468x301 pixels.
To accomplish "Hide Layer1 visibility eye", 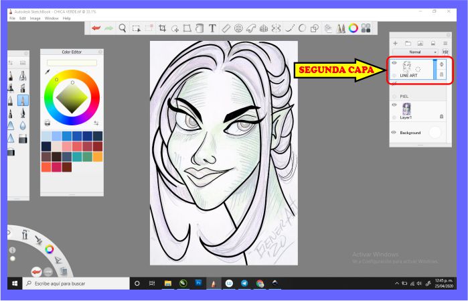I will [394, 105].
